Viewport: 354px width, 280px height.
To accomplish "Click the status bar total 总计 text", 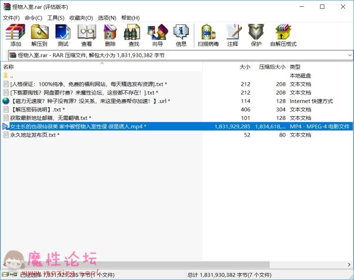I will pyautogui.click(x=229, y=275).
